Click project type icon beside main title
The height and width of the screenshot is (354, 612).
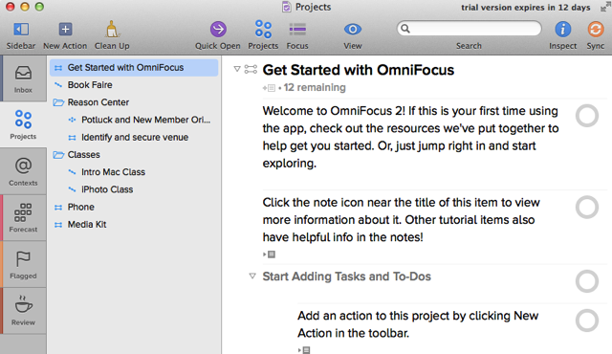point(251,70)
